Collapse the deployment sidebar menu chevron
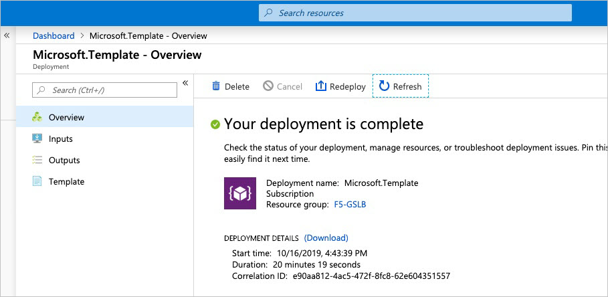608x297 pixels. click(185, 83)
